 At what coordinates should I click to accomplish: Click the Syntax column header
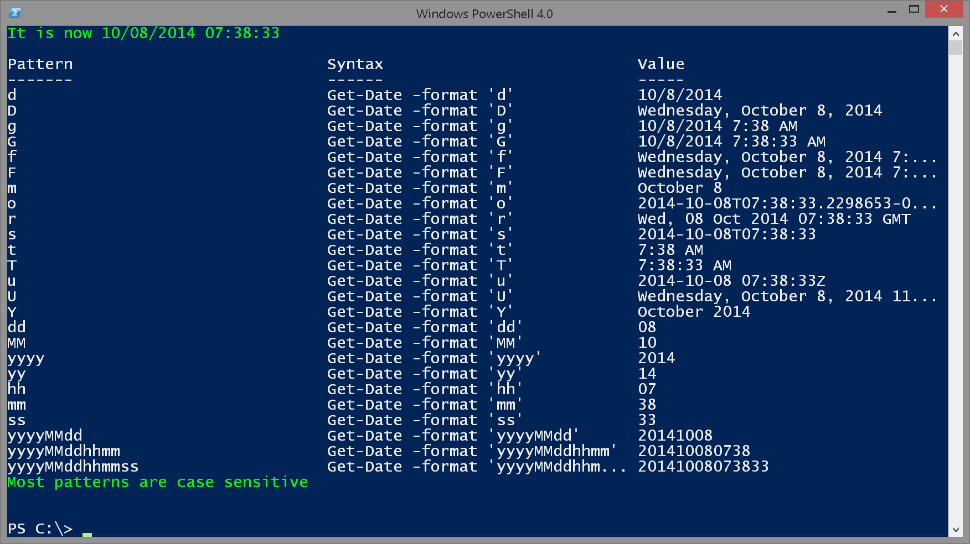point(355,64)
